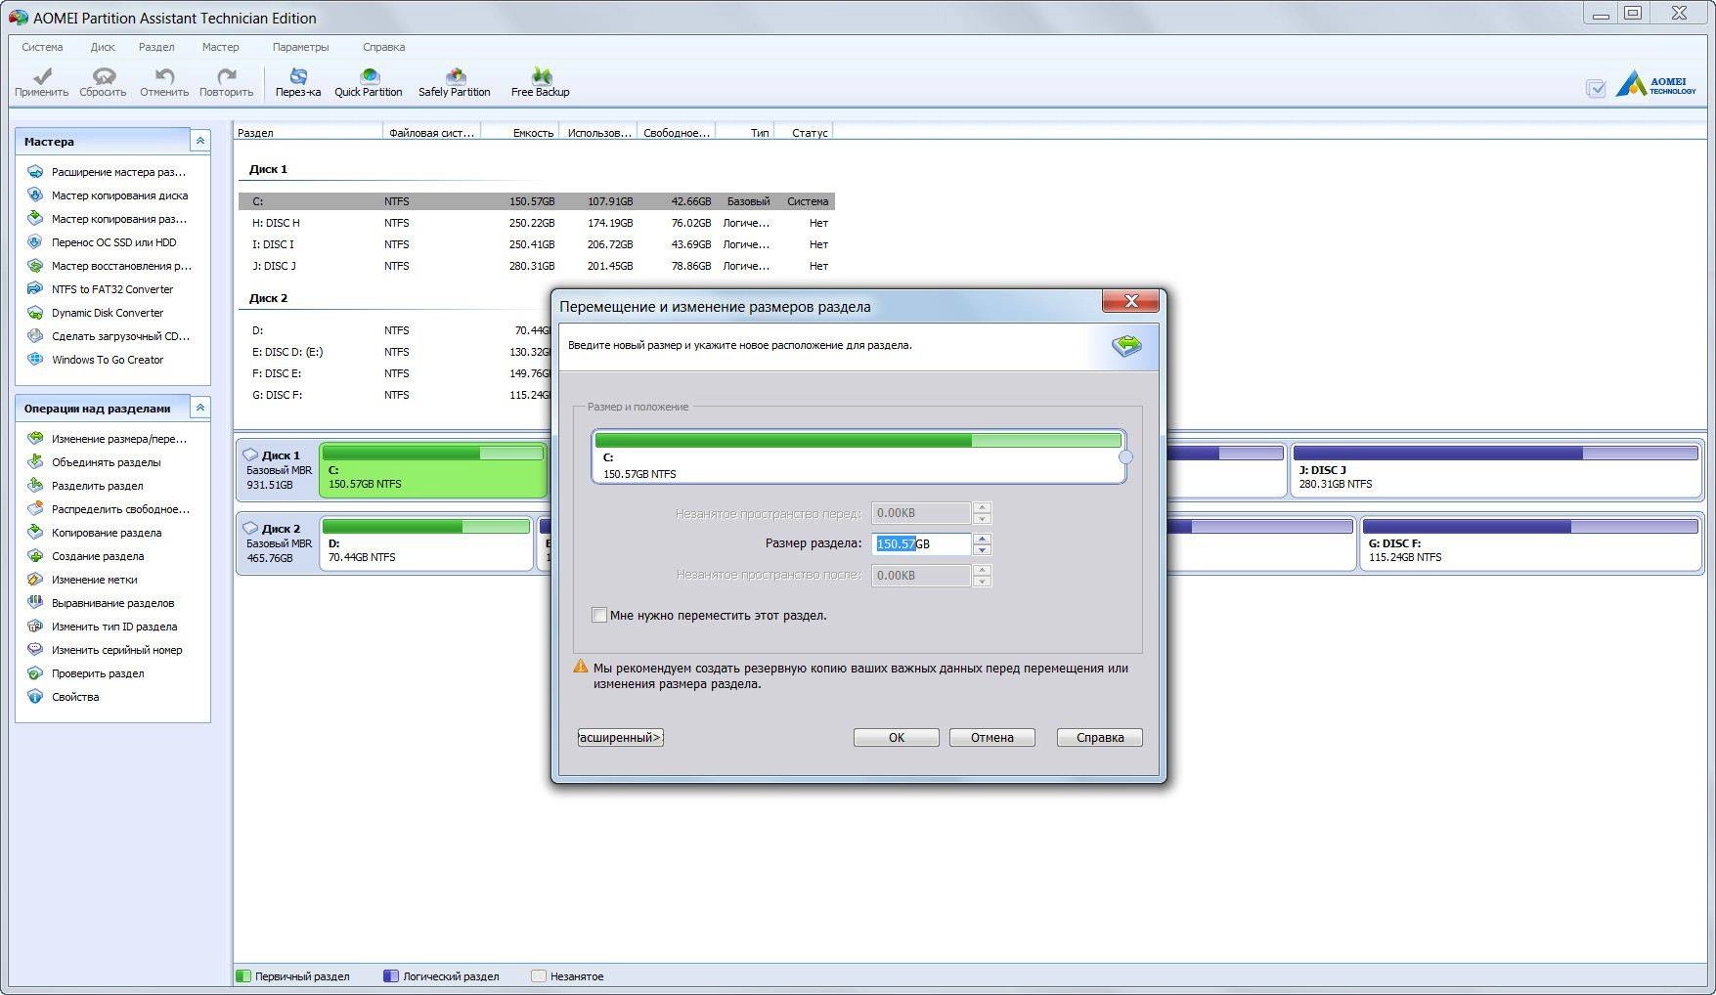Decrease Размер раздела with down spinner
The width and height of the screenshot is (1716, 995).
click(x=983, y=549)
